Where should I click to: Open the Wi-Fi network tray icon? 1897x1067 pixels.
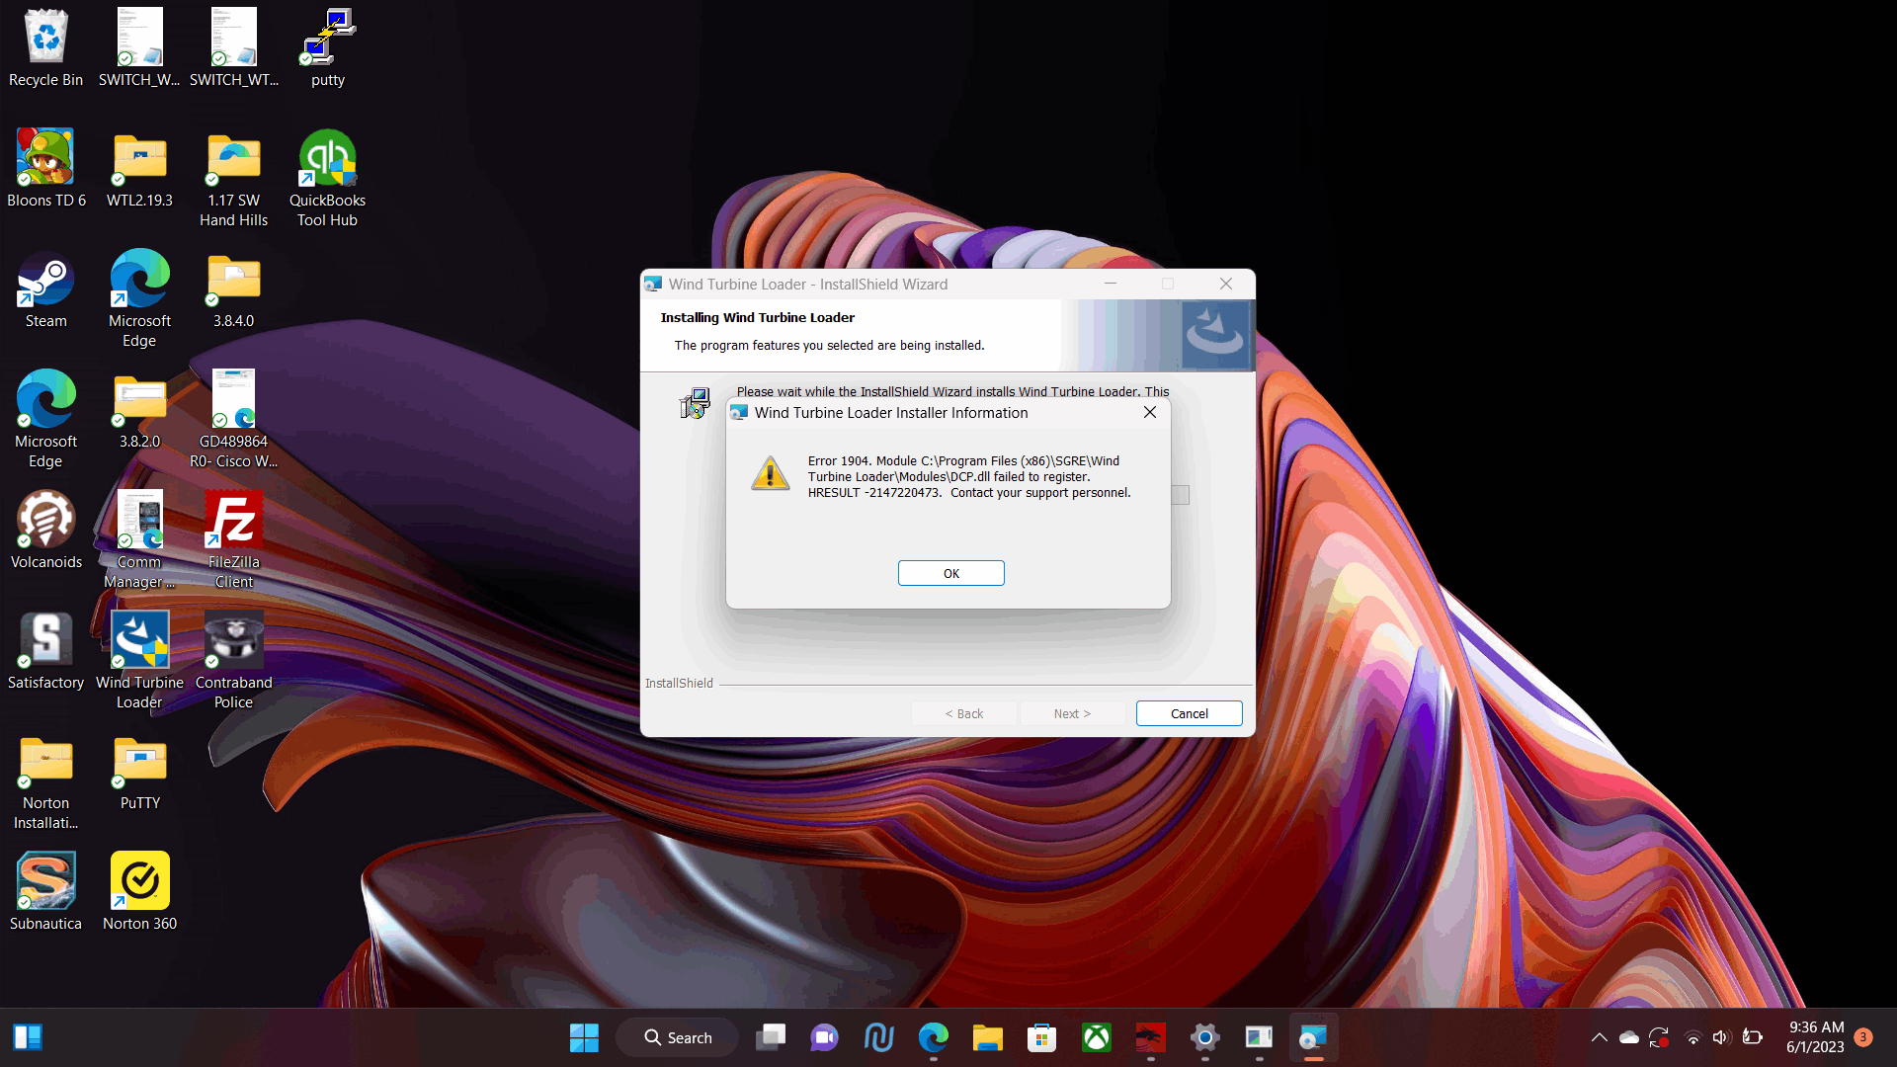pyautogui.click(x=1692, y=1037)
